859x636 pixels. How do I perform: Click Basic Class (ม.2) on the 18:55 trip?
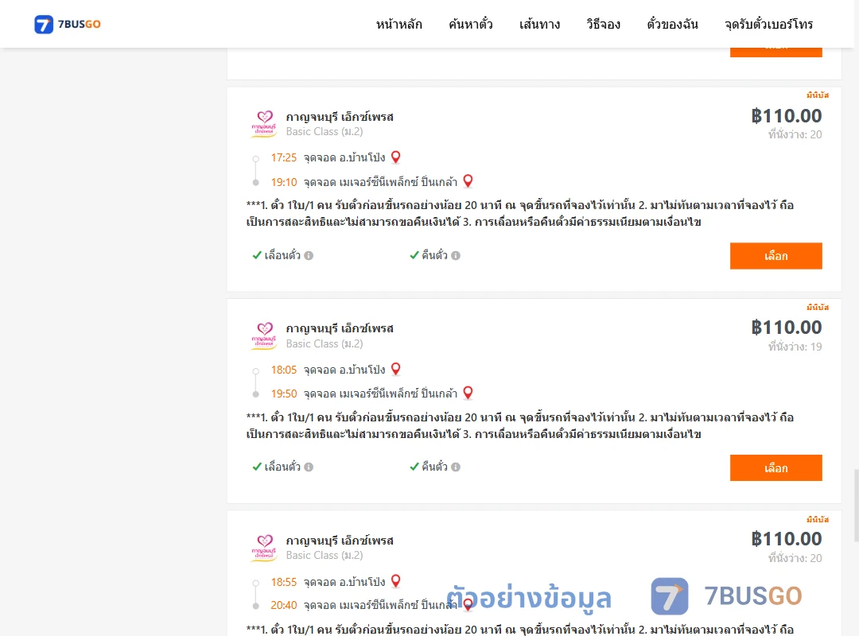click(x=325, y=555)
